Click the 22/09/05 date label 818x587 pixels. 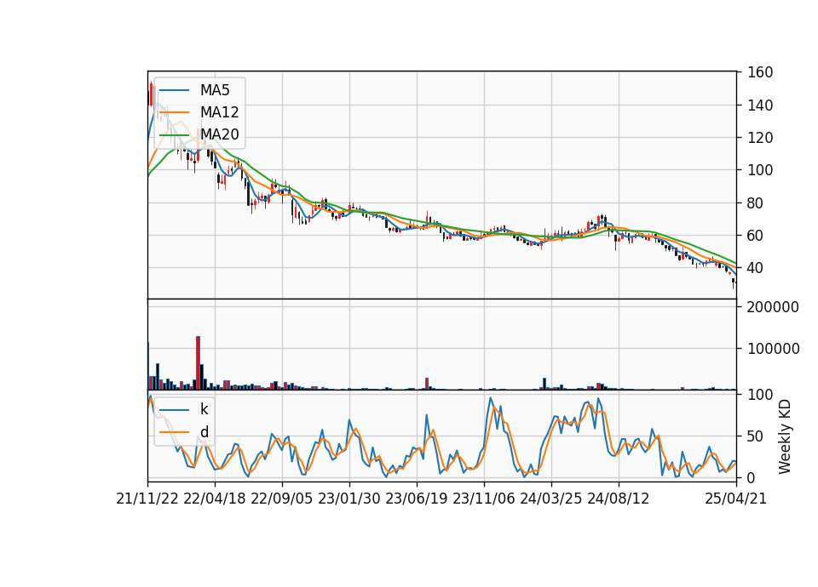click(282, 499)
